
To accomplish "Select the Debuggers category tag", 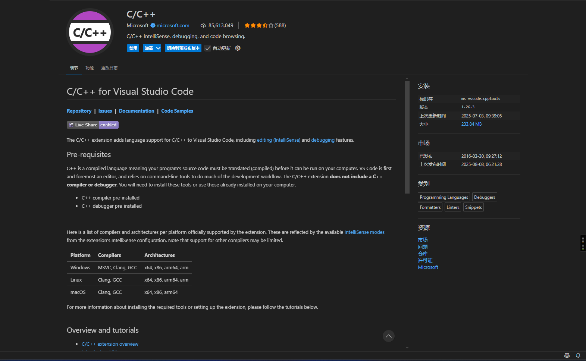I will tap(485, 197).
